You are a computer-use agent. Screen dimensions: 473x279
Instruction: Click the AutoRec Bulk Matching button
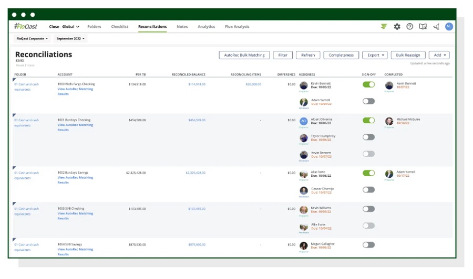244,55
